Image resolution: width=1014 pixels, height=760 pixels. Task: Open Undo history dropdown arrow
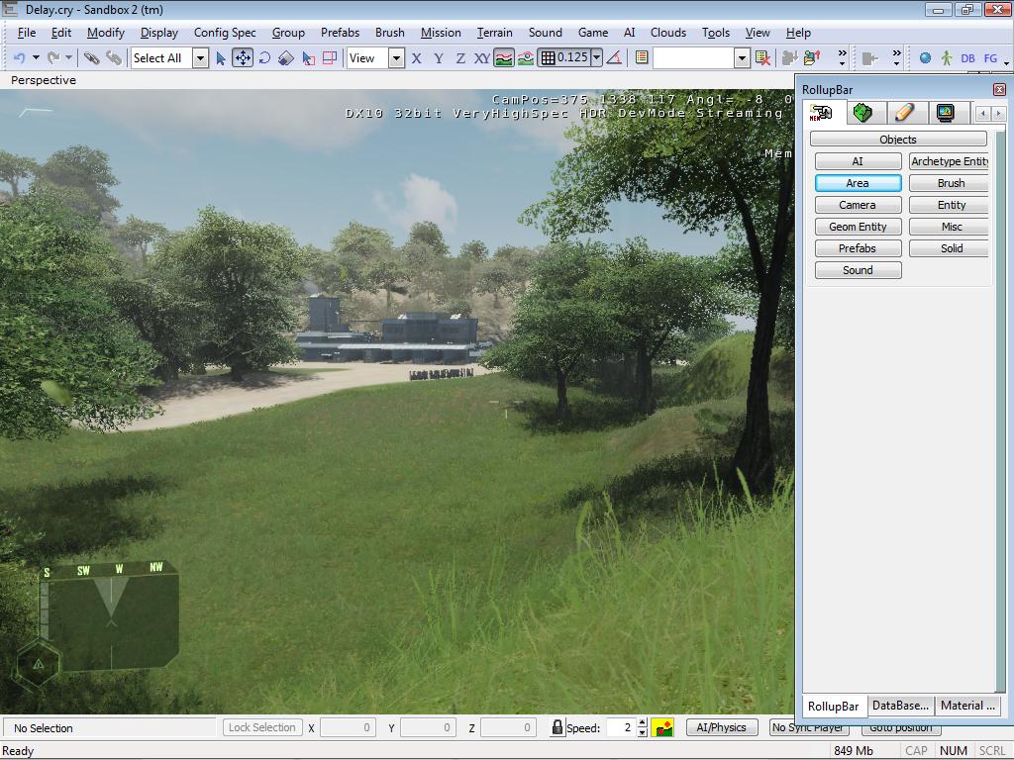[x=37, y=58]
